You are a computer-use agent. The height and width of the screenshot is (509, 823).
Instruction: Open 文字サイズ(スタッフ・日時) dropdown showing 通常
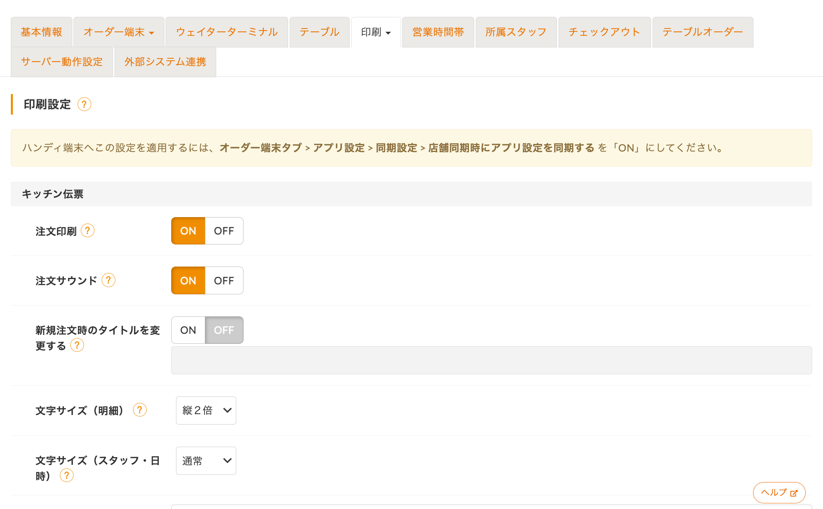point(206,461)
